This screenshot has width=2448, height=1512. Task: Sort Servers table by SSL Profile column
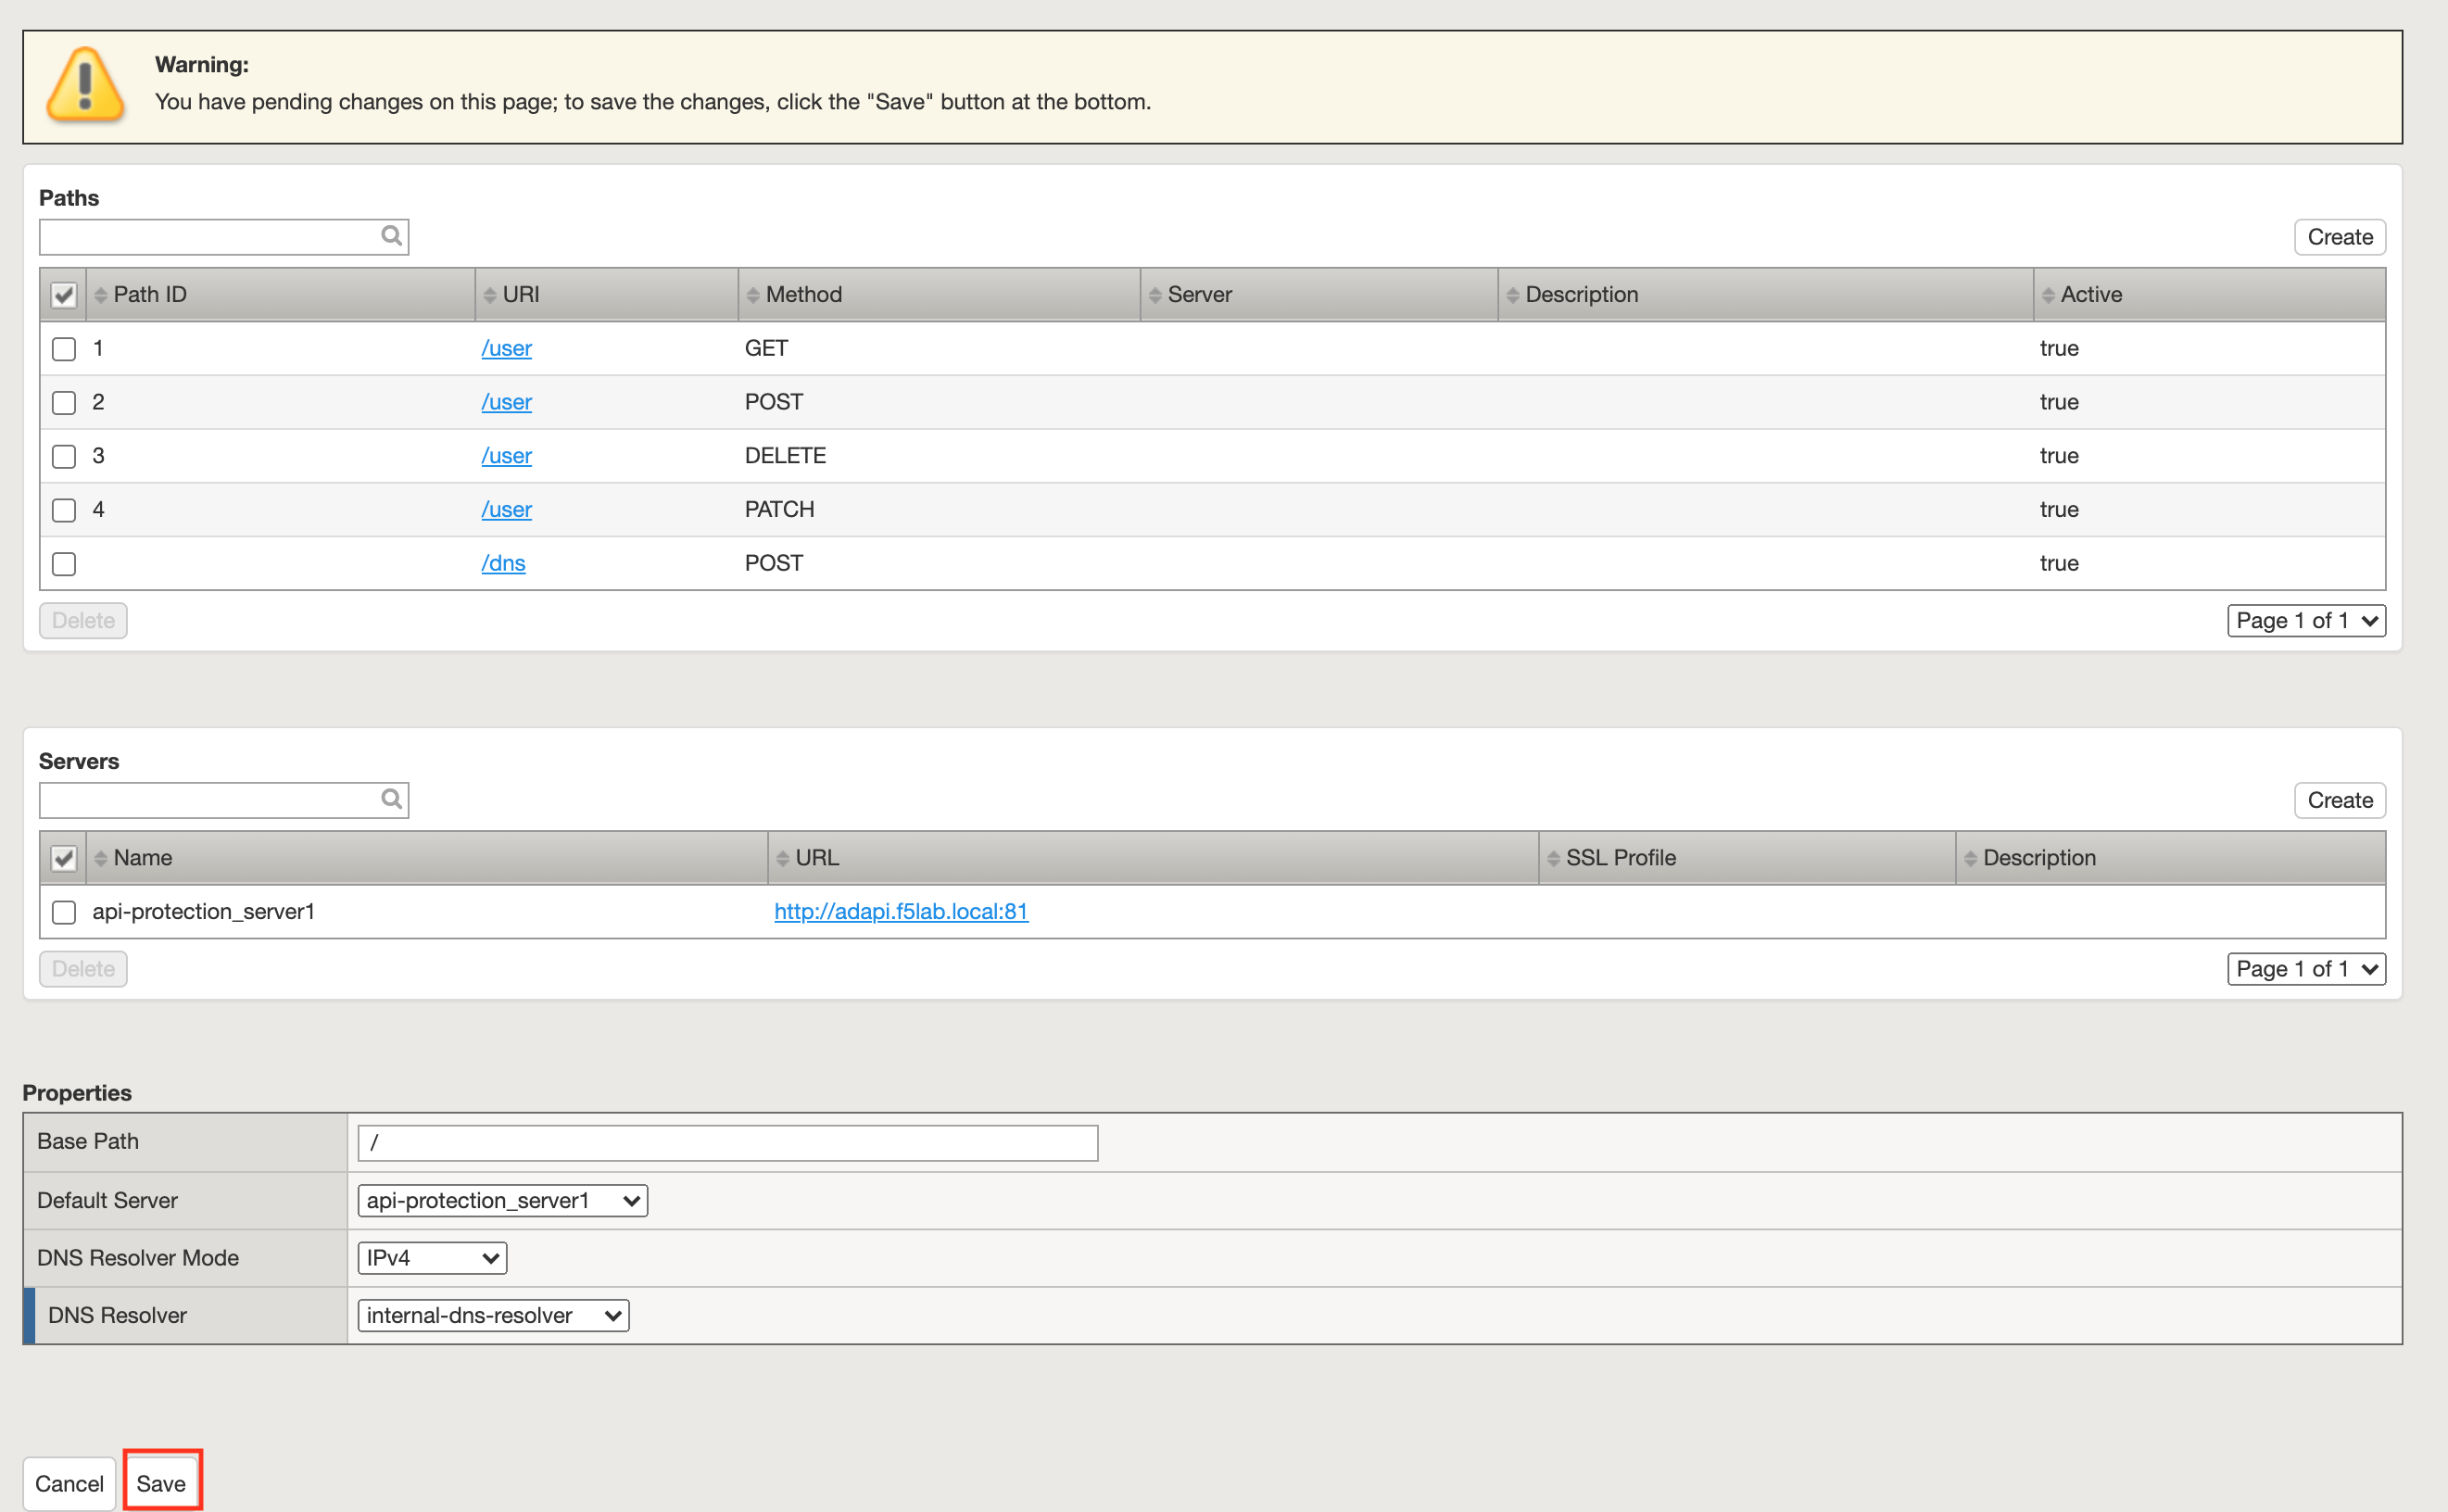tap(1747, 858)
